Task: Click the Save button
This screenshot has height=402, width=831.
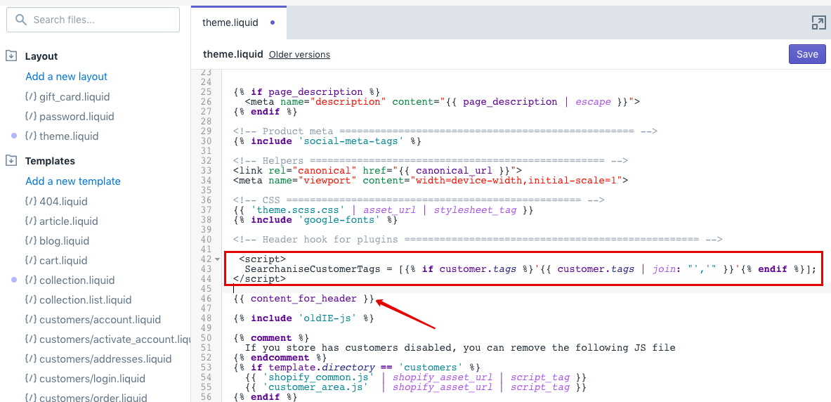Action: (x=807, y=54)
